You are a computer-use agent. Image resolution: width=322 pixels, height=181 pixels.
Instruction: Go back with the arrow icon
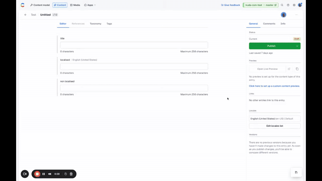click(x=25, y=15)
